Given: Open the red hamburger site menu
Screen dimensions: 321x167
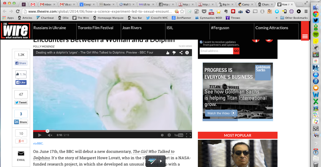Looking at the screenshot, I should coord(305,36).
